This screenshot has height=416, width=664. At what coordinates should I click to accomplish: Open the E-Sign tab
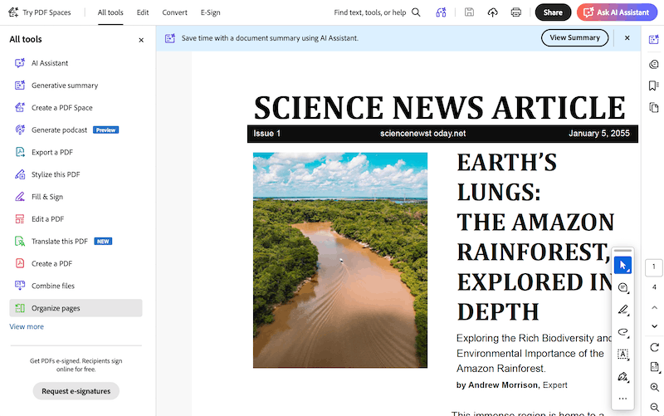tap(211, 12)
